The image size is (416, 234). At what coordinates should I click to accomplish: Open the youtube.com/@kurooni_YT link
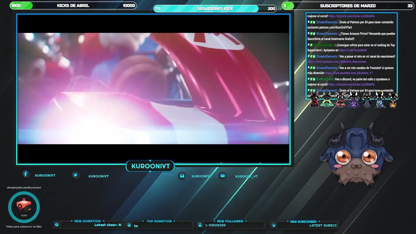pyautogui.click(x=349, y=73)
